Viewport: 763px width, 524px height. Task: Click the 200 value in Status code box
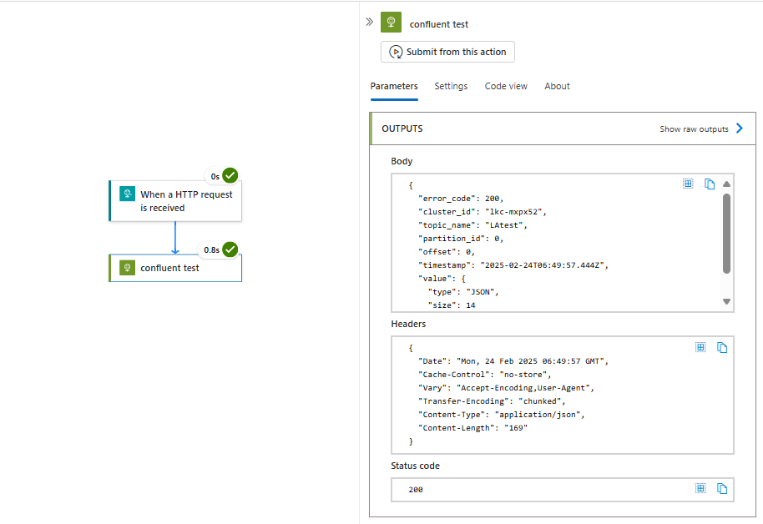coord(416,490)
